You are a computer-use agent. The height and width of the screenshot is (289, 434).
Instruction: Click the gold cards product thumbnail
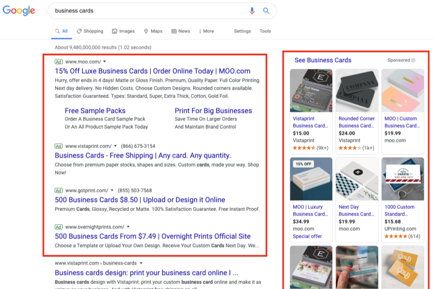point(403,267)
